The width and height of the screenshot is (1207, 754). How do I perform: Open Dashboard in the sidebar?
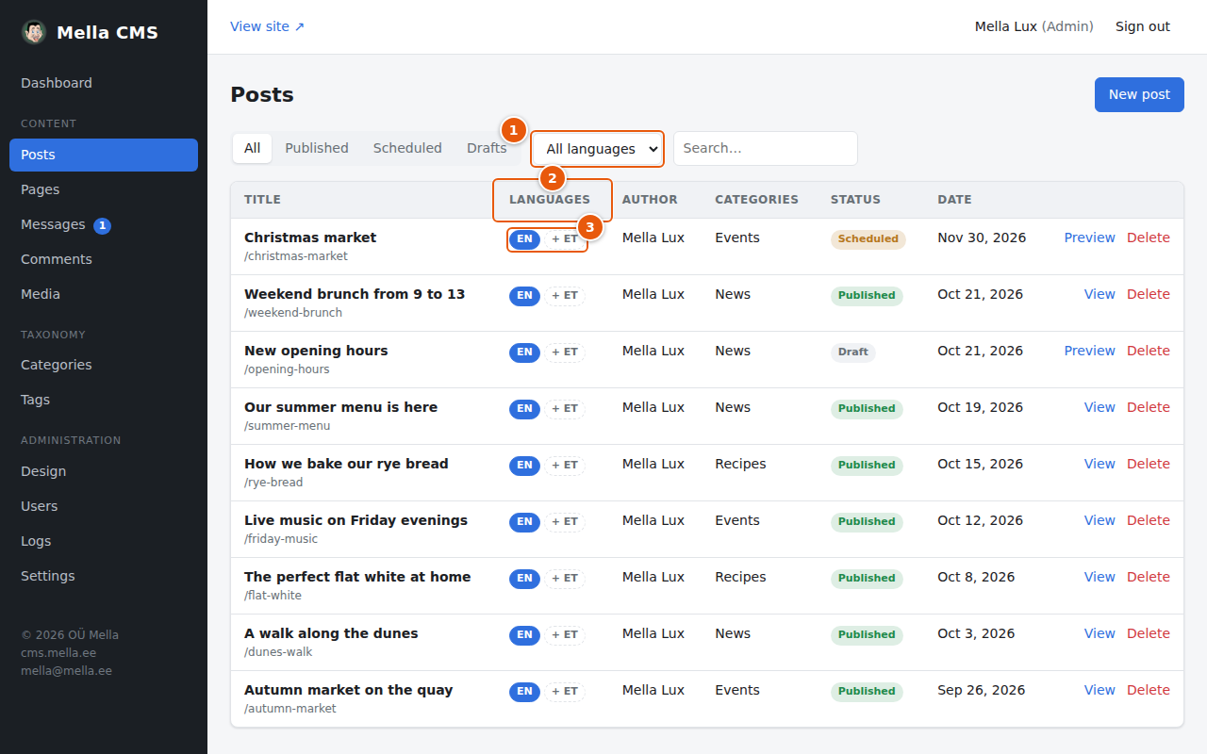(104, 83)
